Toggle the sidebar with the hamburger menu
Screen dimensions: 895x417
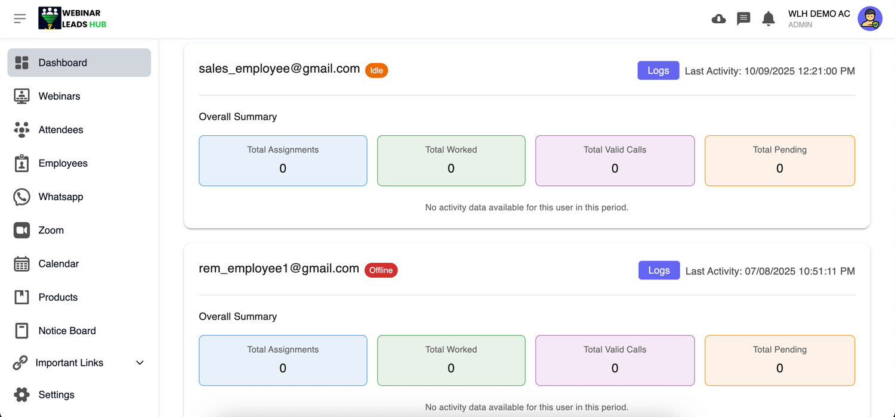(x=20, y=18)
